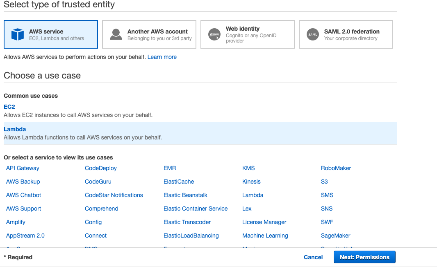437x267 pixels.
Task: Select the Config service
Action: click(93, 222)
